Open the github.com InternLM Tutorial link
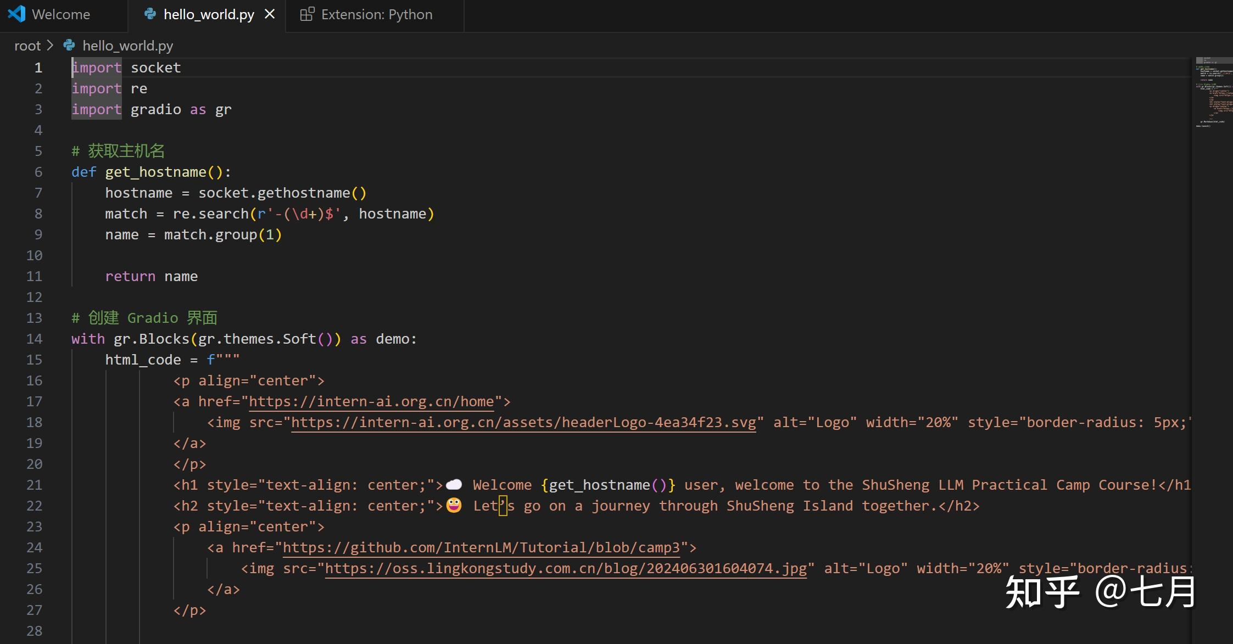 coord(481,548)
